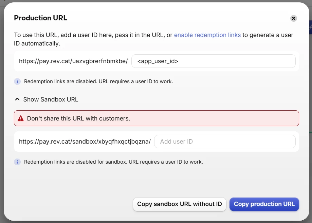Click the Don't share this URL warning text
The width and height of the screenshot is (312, 223).
click(x=78, y=118)
